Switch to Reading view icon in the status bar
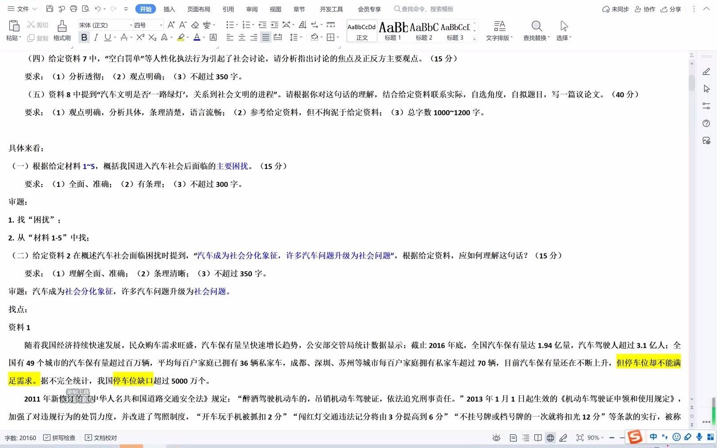Image resolution: width=717 pixels, height=448 pixels. pos(538,438)
